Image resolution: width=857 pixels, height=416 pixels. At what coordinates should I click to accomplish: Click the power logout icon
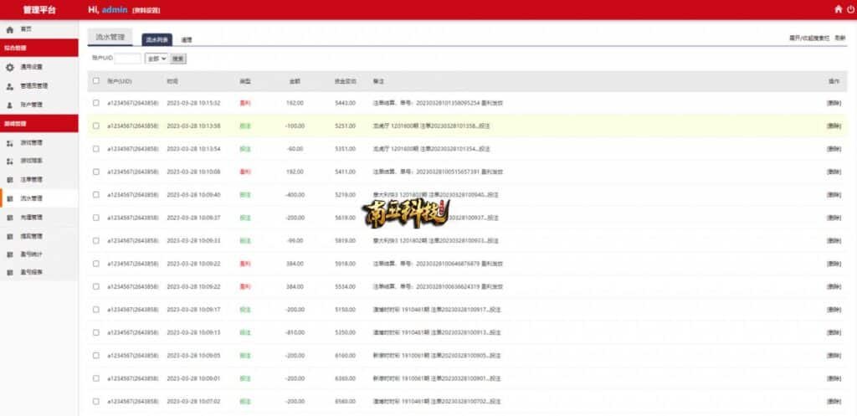coord(850,9)
